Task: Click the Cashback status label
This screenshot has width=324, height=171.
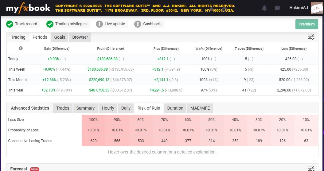Action: click(152, 24)
